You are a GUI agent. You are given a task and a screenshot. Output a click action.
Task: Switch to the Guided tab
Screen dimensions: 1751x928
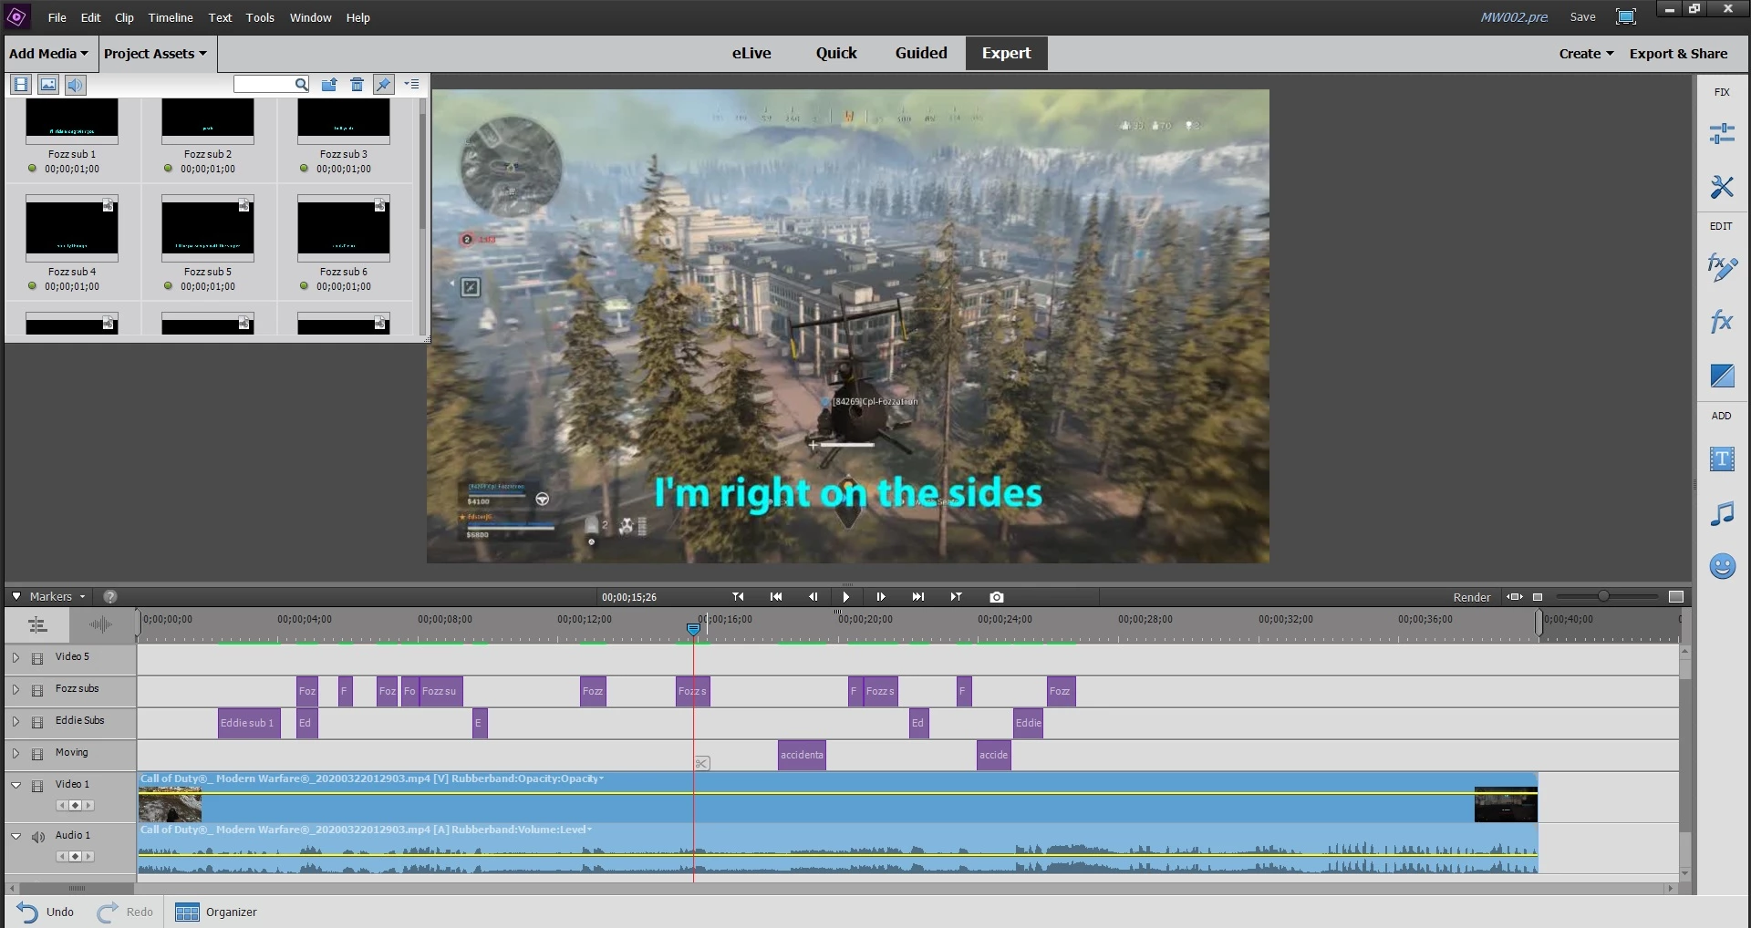tap(921, 53)
